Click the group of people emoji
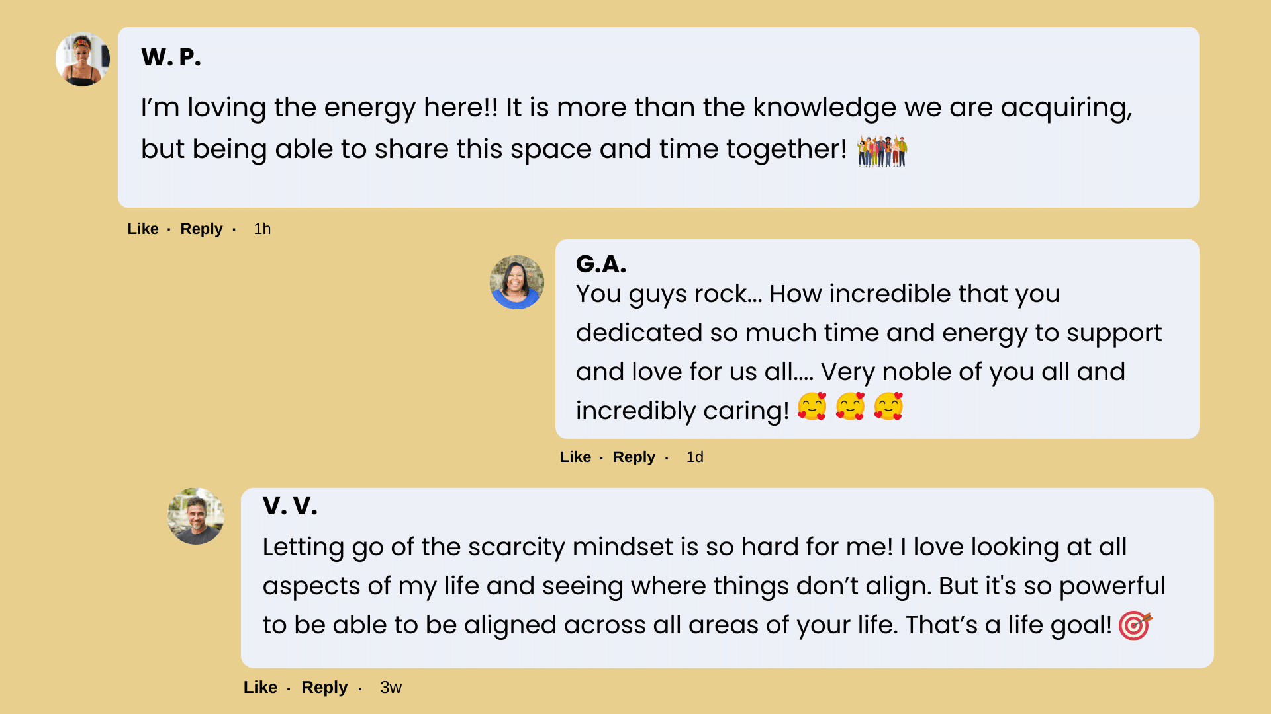 tap(882, 151)
